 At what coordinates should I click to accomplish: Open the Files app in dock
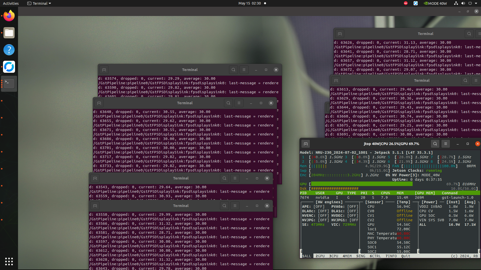tap(9, 33)
